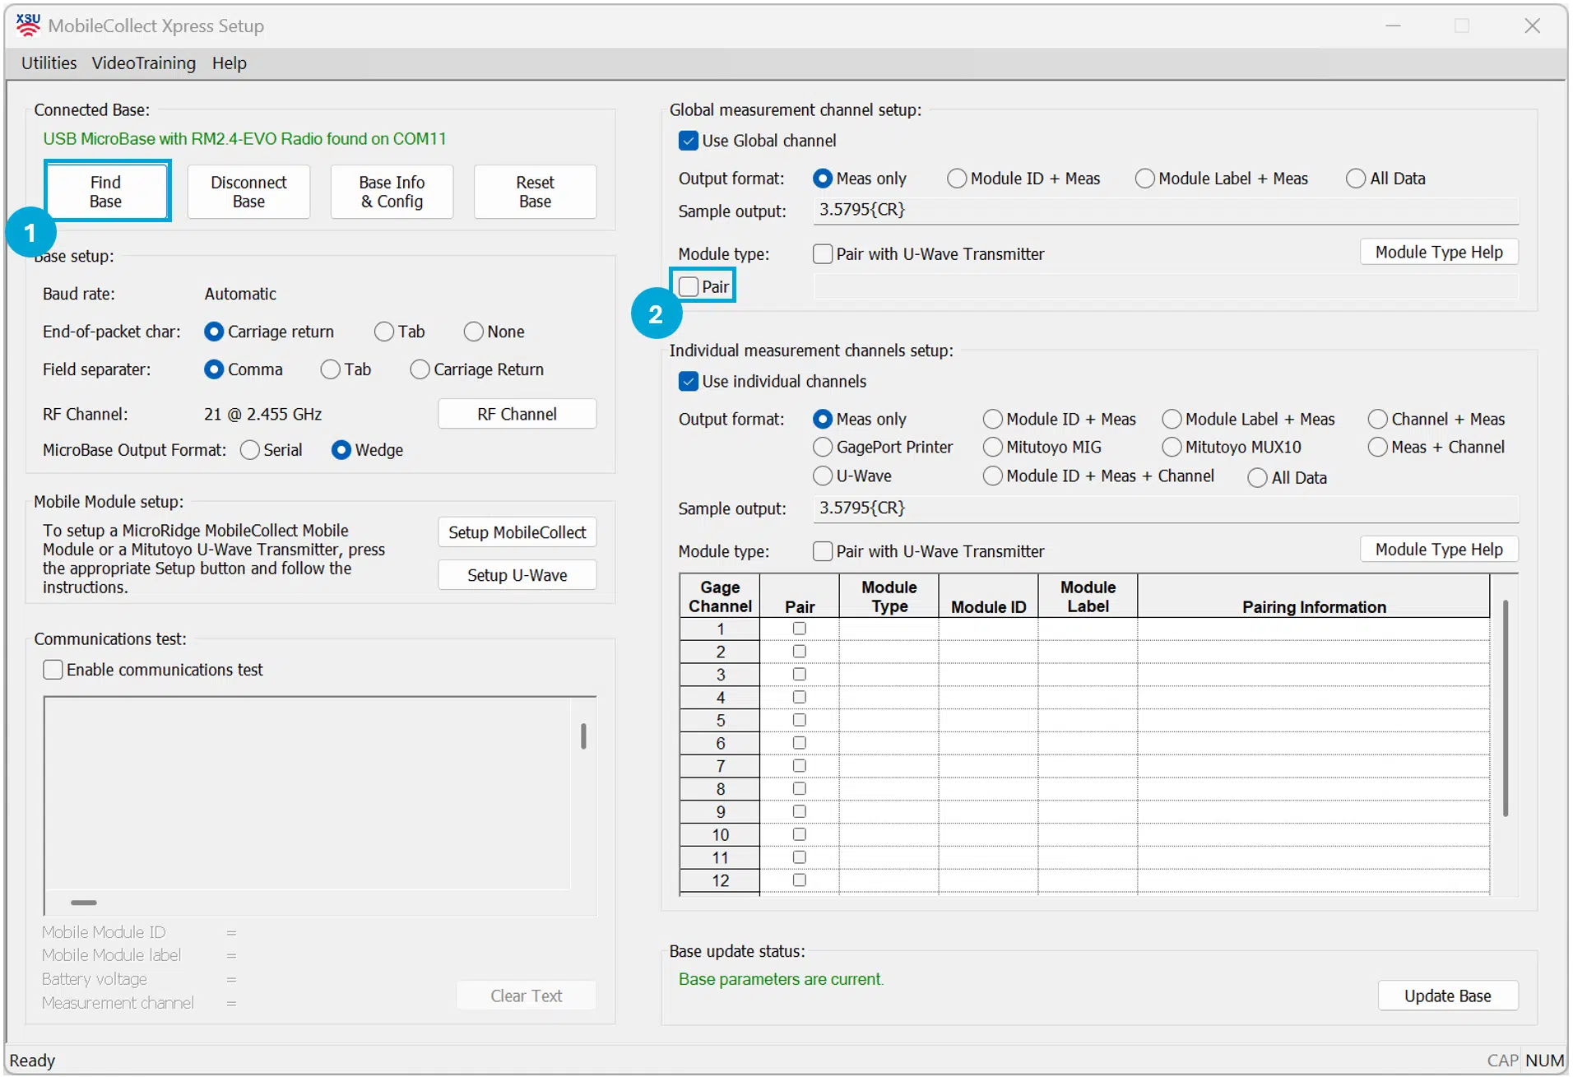Check Pair for gage channel 5
1573x1077 pixels.
(x=799, y=719)
